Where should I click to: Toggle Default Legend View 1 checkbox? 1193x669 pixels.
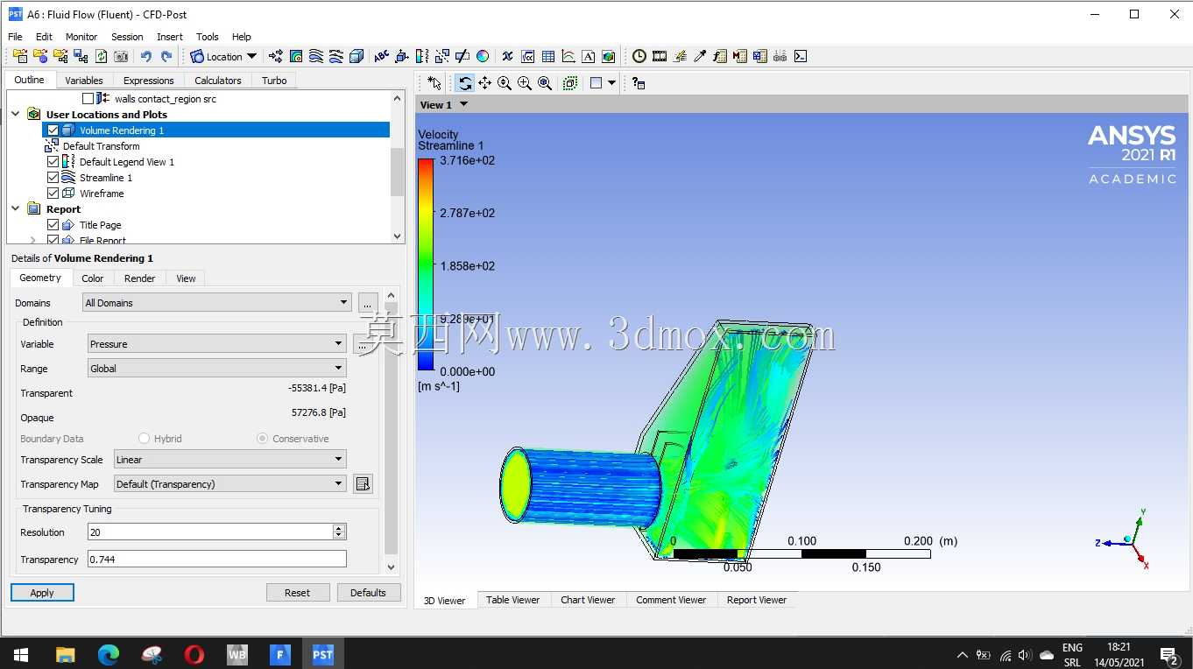(x=53, y=162)
